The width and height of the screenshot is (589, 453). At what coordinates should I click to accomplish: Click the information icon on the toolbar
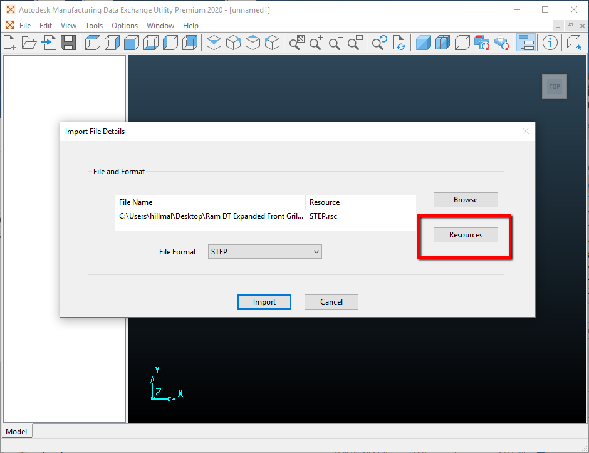[550, 42]
